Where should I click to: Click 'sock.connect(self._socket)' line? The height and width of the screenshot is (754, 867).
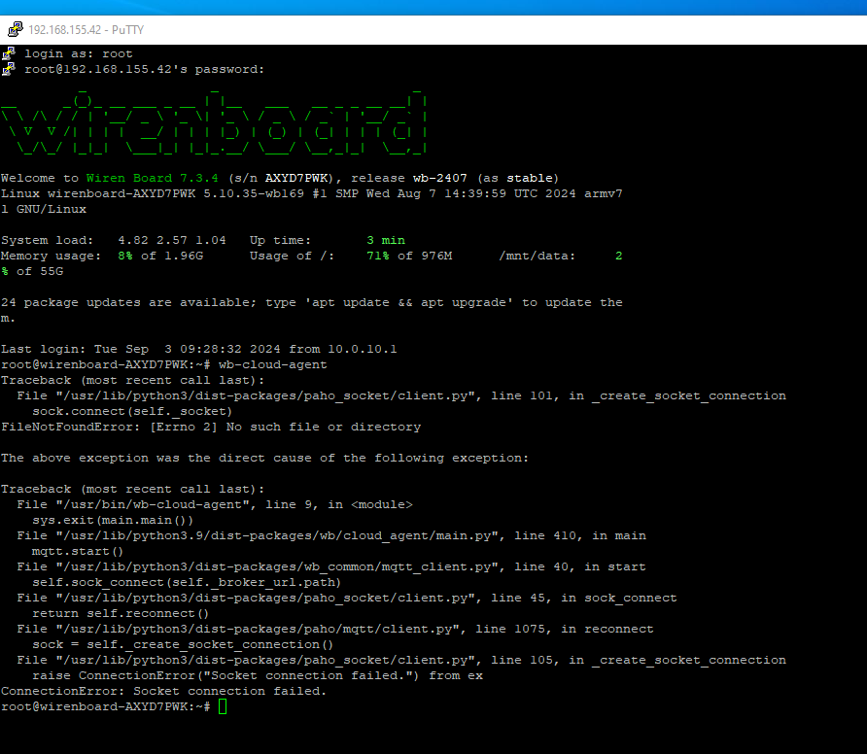[x=132, y=411]
